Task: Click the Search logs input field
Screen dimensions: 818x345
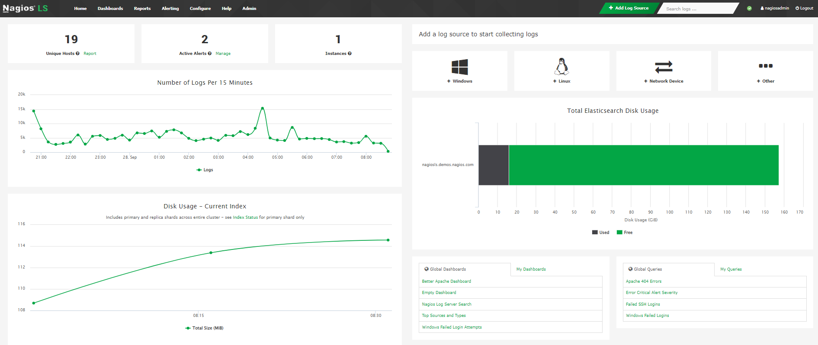Action: [x=696, y=9]
